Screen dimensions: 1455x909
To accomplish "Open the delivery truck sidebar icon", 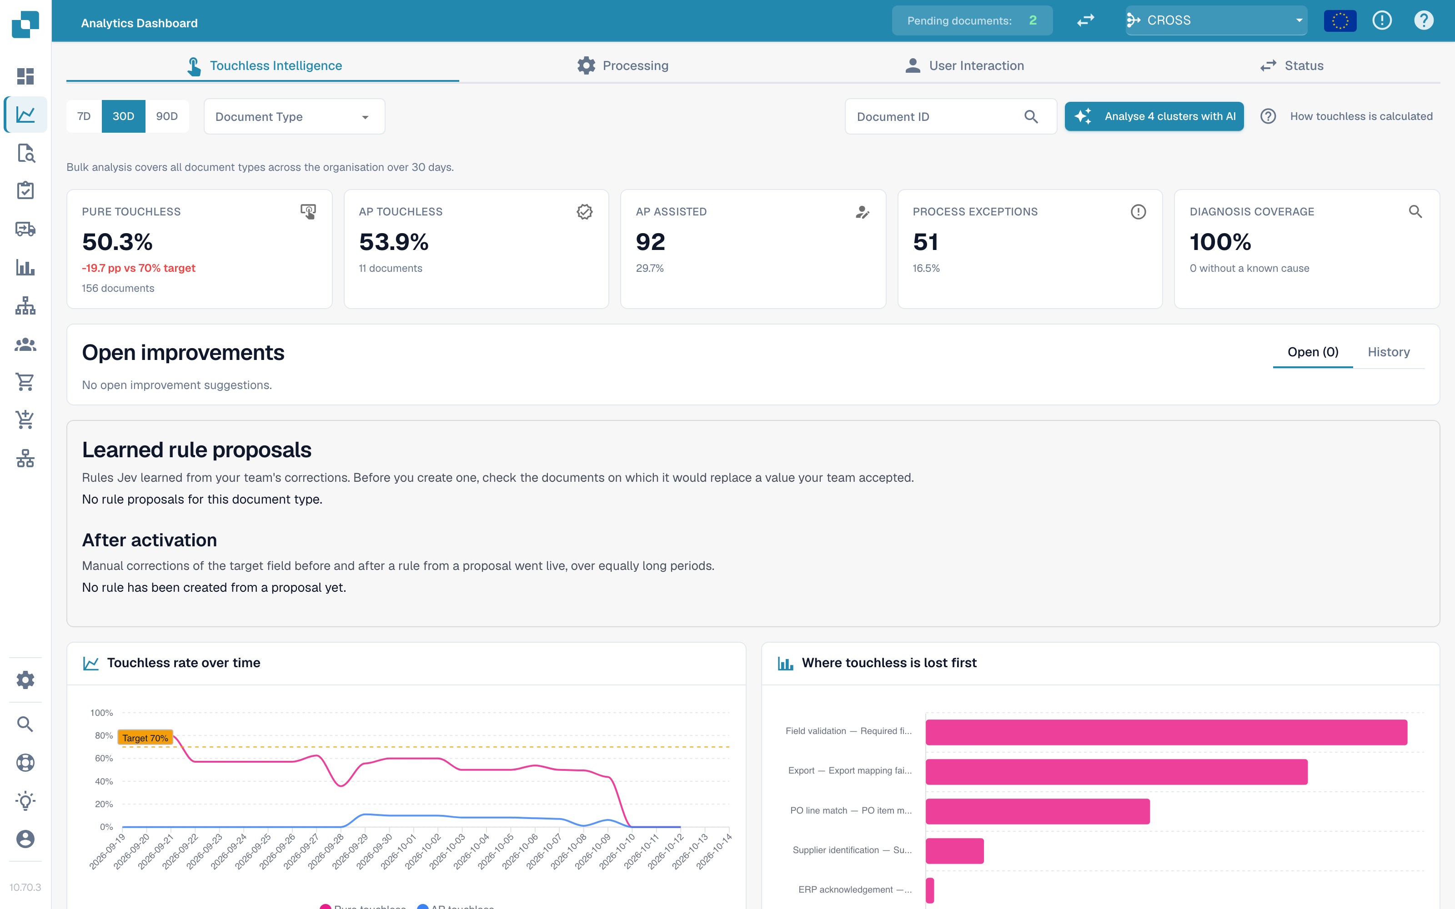I will click(x=25, y=229).
